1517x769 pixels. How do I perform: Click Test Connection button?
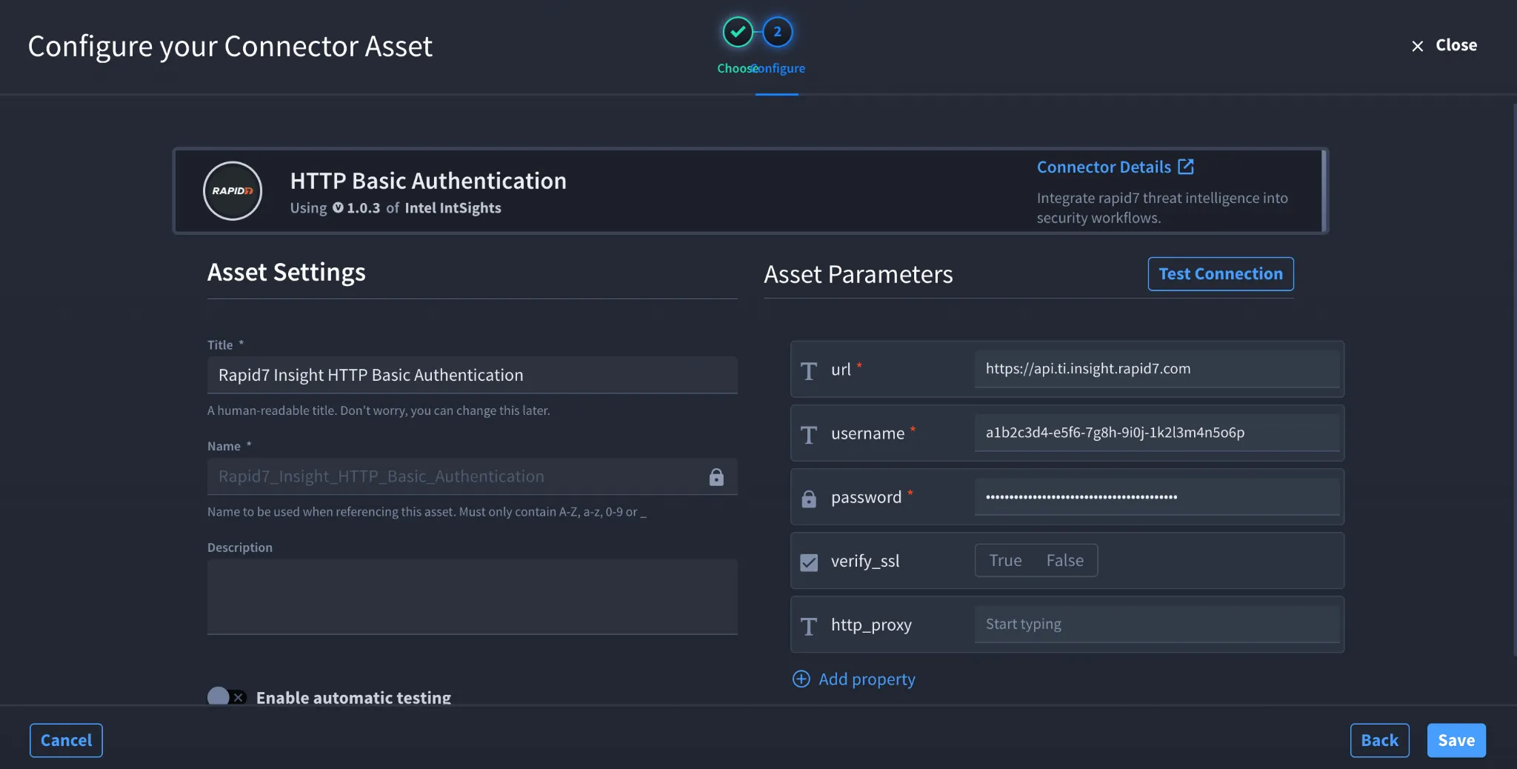pyautogui.click(x=1221, y=273)
